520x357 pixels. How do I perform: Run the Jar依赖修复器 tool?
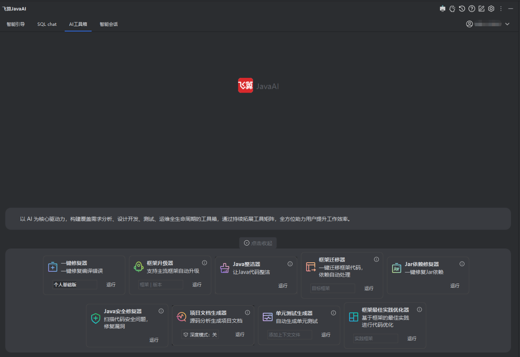tap(455, 286)
